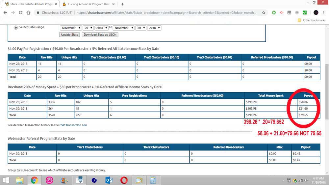
Task: Open the pink W app in taskbar
Action: (49, 180)
